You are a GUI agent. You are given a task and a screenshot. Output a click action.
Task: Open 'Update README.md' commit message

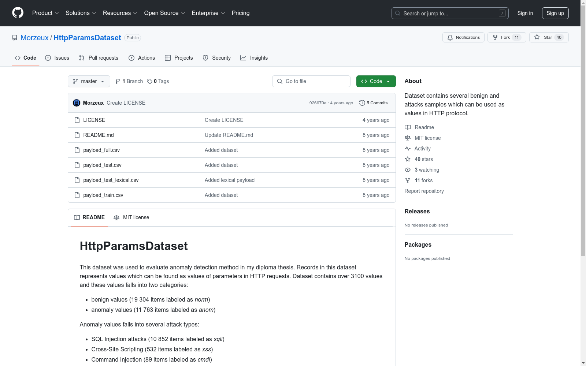(229, 135)
